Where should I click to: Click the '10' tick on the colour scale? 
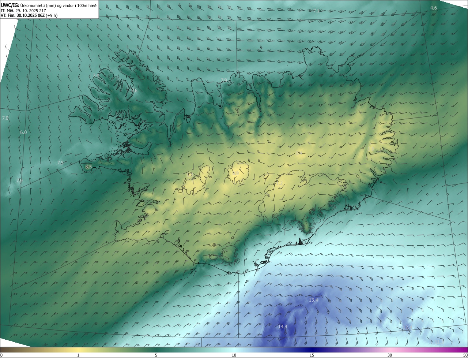[234, 355]
